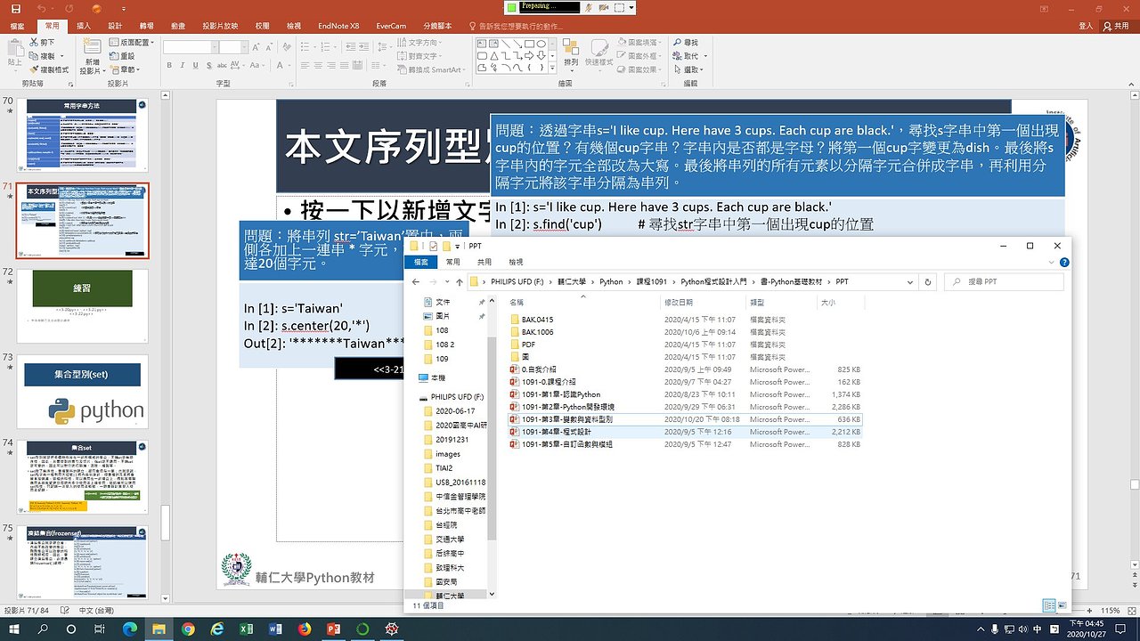The width and height of the screenshot is (1140, 641).
Task: Switch File Explorer to large icons view
Action: point(1062,605)
